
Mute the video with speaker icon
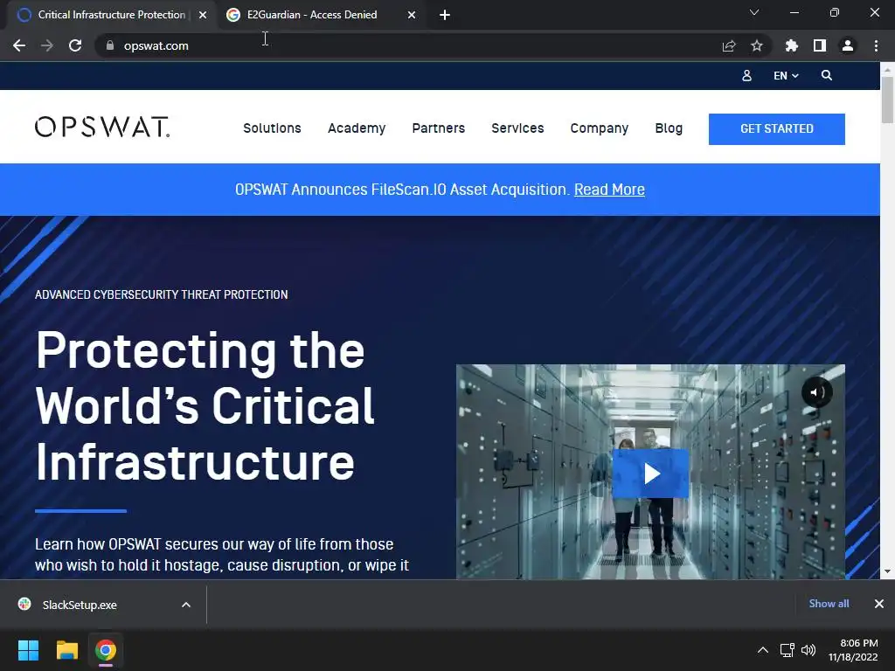tap(817, 392)
